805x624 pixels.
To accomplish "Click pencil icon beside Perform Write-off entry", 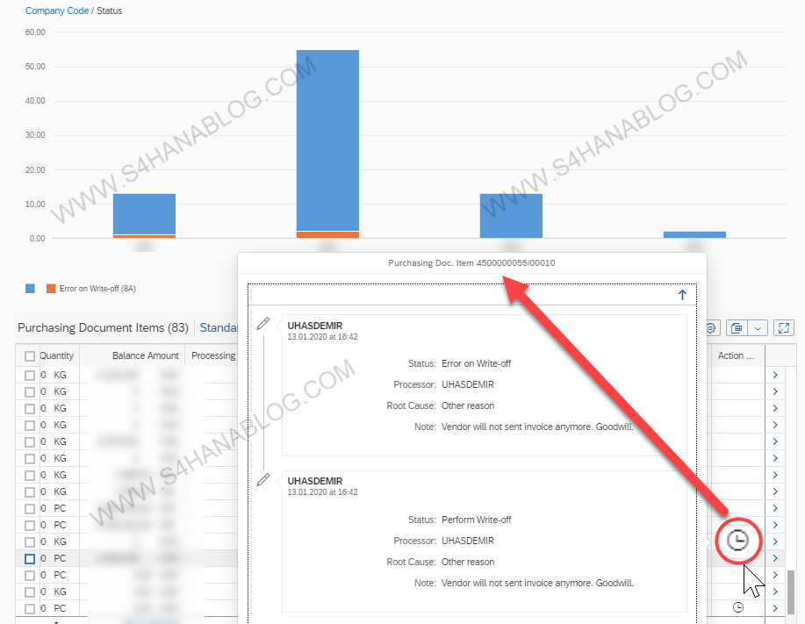I will [262, 480].
